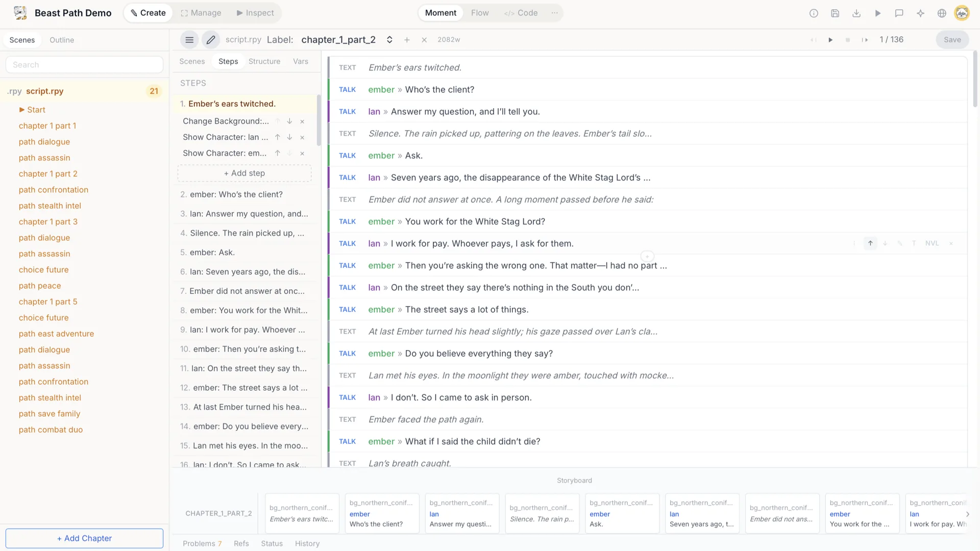The width and height of the screenshot is (980, 551).
Task: Switch to the Structure tab
Action: tap(264, 61)
